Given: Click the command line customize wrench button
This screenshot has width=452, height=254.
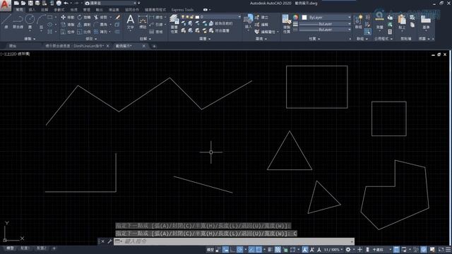Looking at the screenshot, I should click(x=109, y=241).
